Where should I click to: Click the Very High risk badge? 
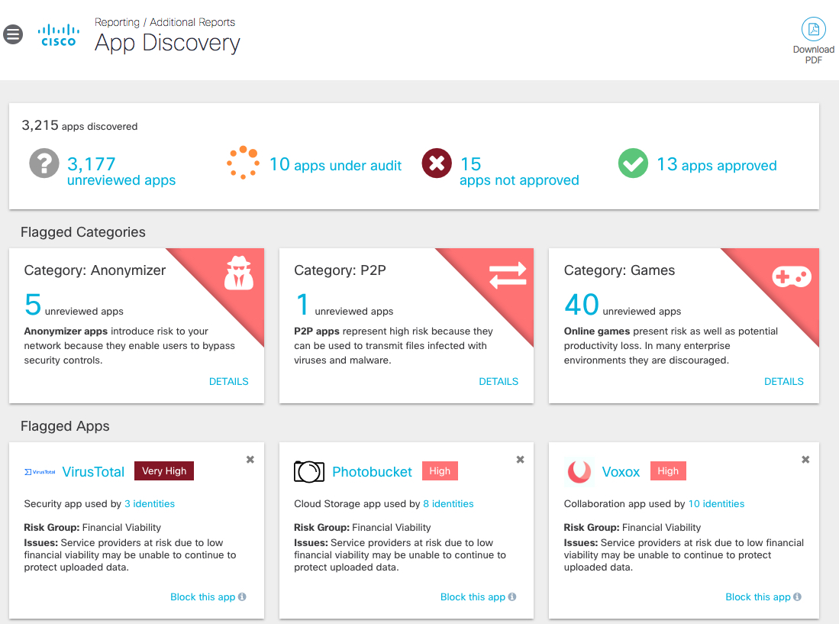tap(163, 471)
